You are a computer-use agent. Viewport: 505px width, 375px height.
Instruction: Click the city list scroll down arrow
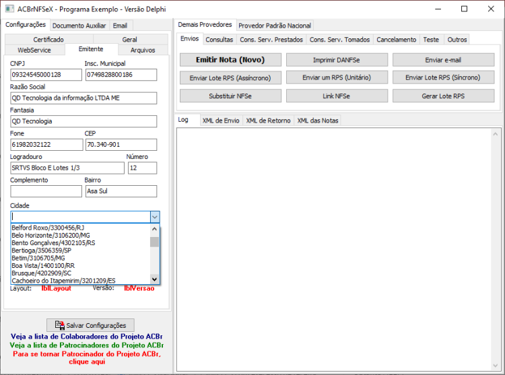[155, 279]
